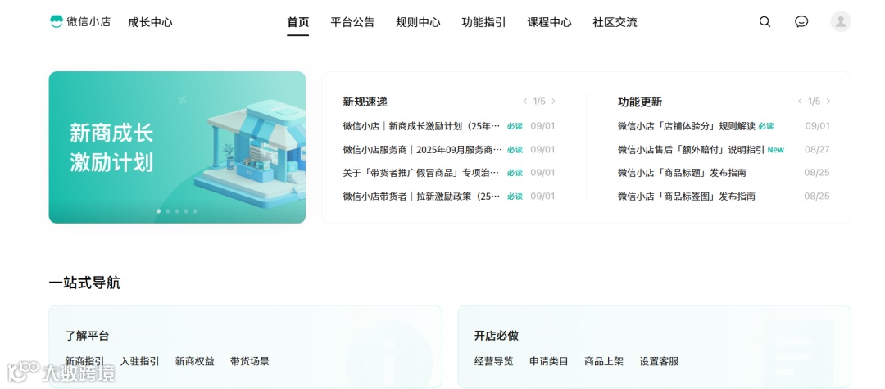Open the search magnifier icon

[x=765, y=22]
